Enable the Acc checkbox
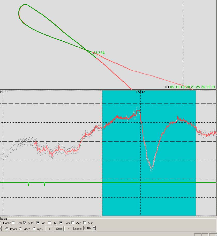 [73, 223]
